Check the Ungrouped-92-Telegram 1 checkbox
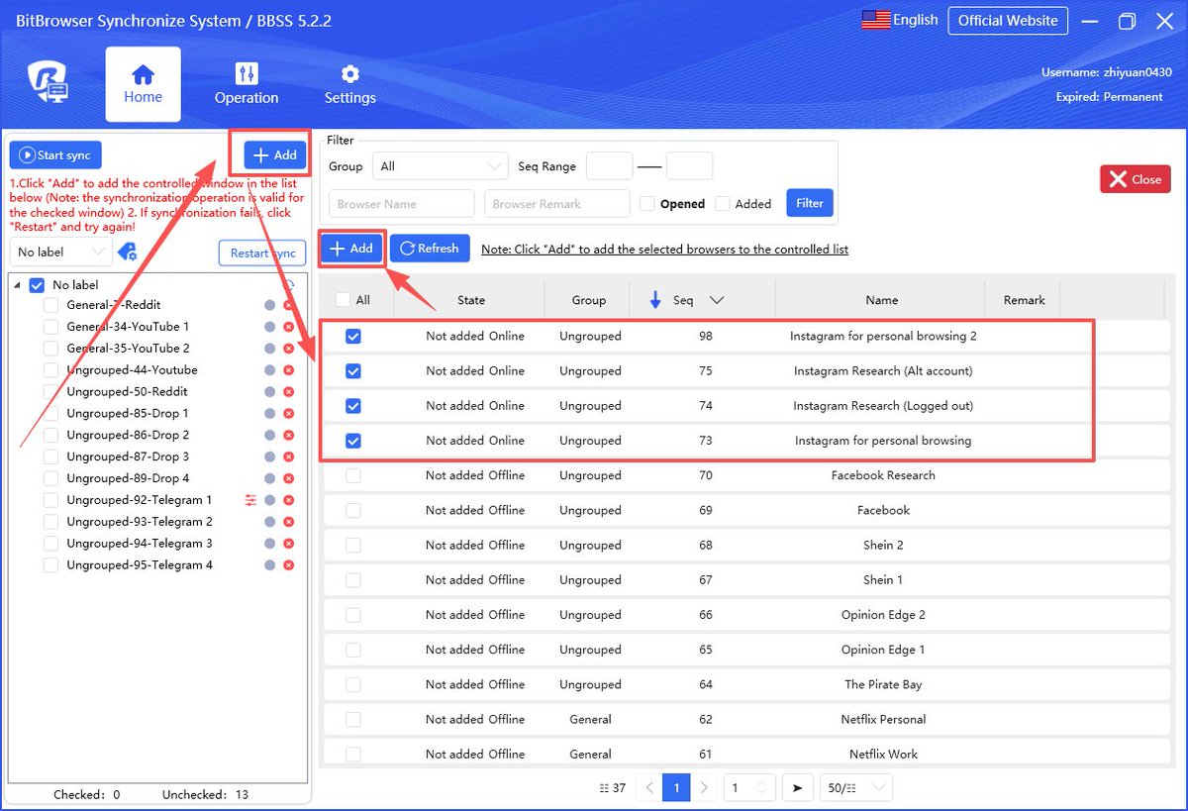 [50, 500]
